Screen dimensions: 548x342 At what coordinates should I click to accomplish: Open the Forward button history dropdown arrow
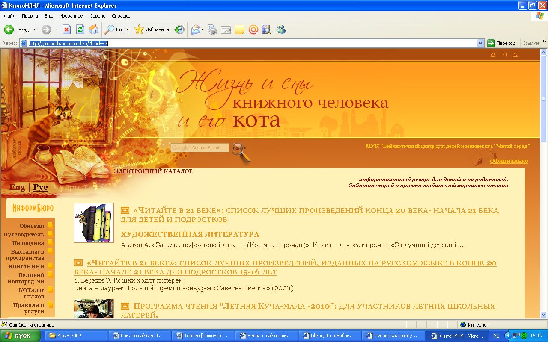tap(56, 29)
